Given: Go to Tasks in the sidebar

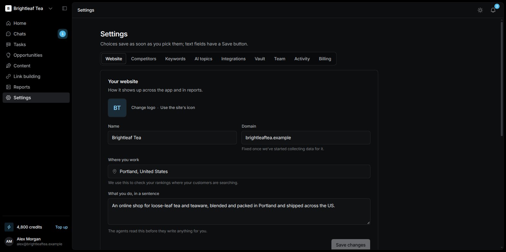Looking at the screenshot, I should click(36, 44).
